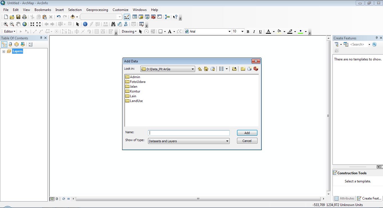Open the Editor dropdown menu

pos(10,31)
